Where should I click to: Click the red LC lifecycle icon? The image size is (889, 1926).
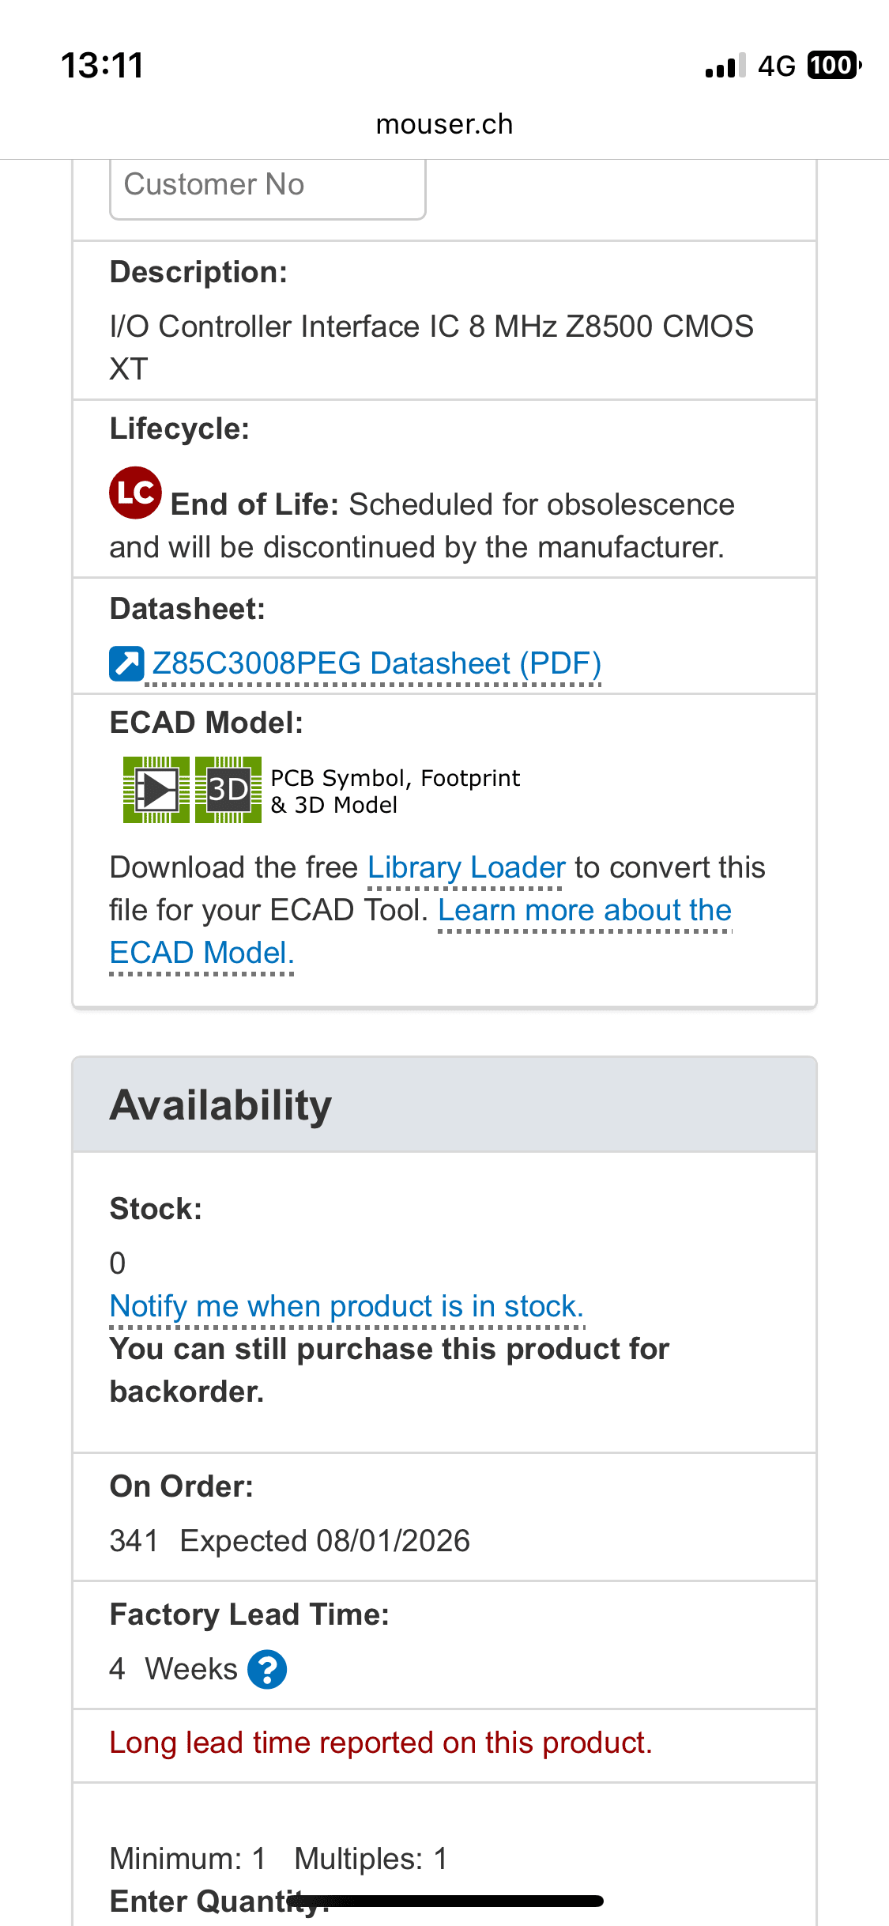point(135,493)
